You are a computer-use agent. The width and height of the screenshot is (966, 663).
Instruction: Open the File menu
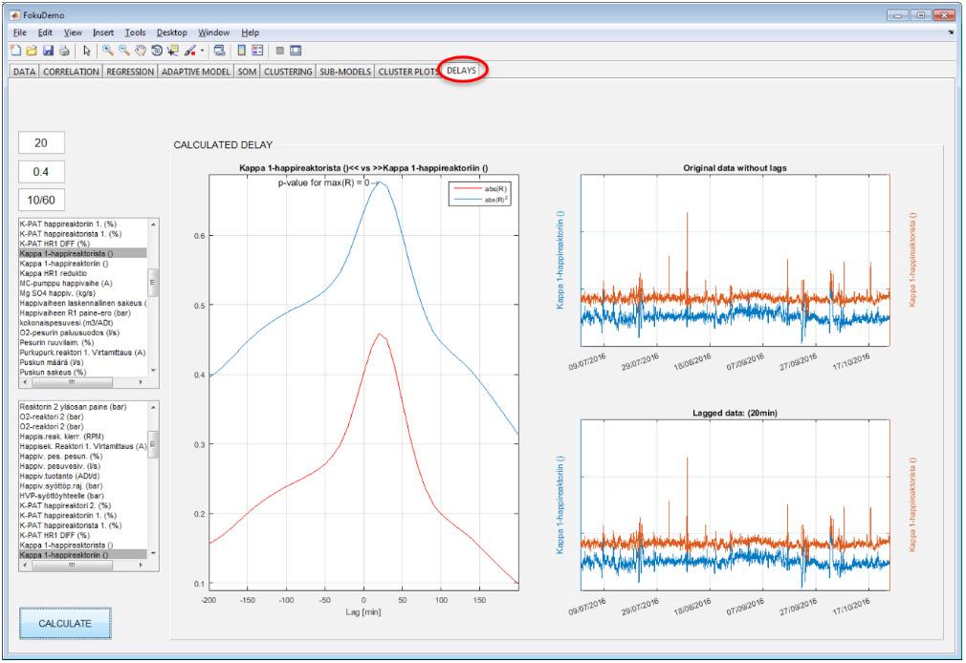pos(20,32)
